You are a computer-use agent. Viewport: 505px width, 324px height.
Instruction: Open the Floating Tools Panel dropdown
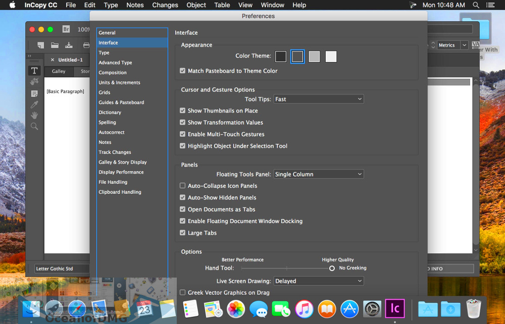[319, 174]
